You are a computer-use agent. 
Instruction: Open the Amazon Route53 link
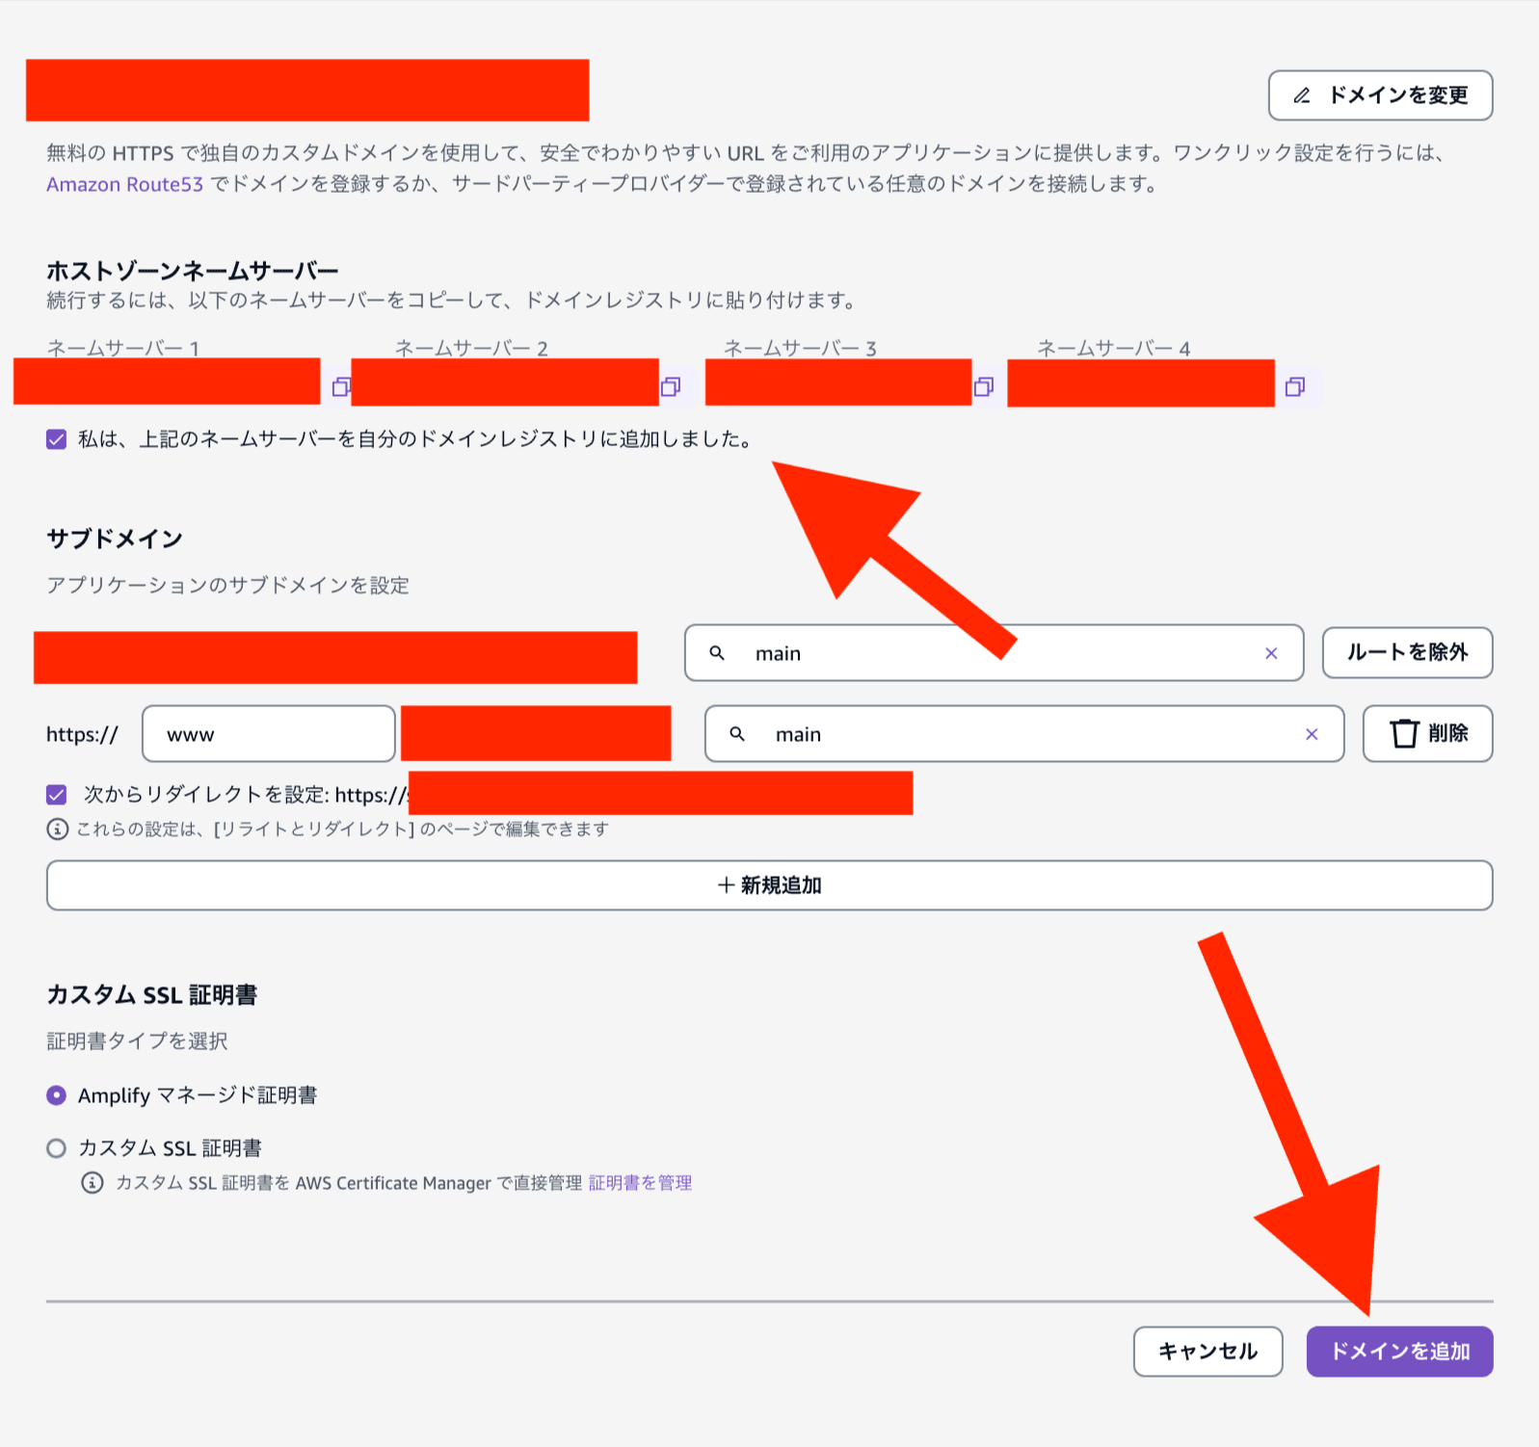click(125, 184)
